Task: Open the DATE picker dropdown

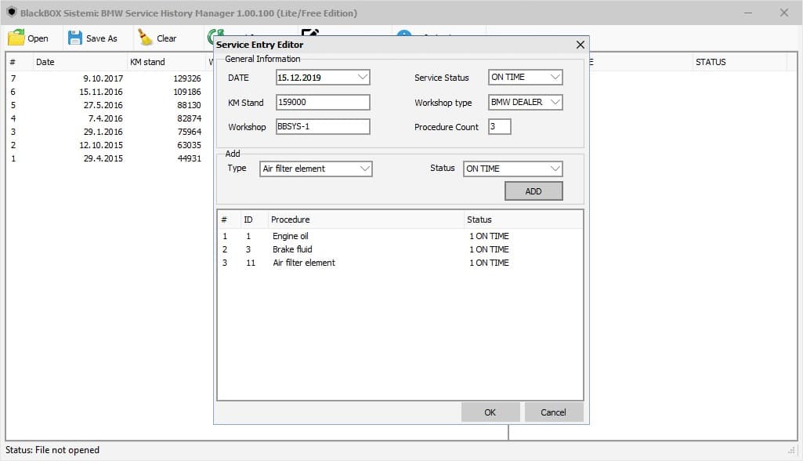Action: point(362,78)
